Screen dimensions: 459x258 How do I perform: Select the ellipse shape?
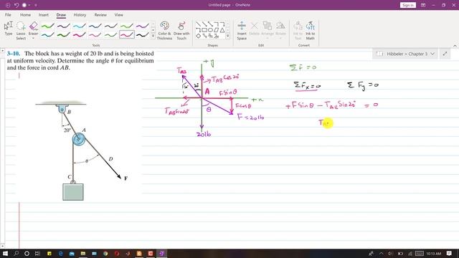coord(210,30)
